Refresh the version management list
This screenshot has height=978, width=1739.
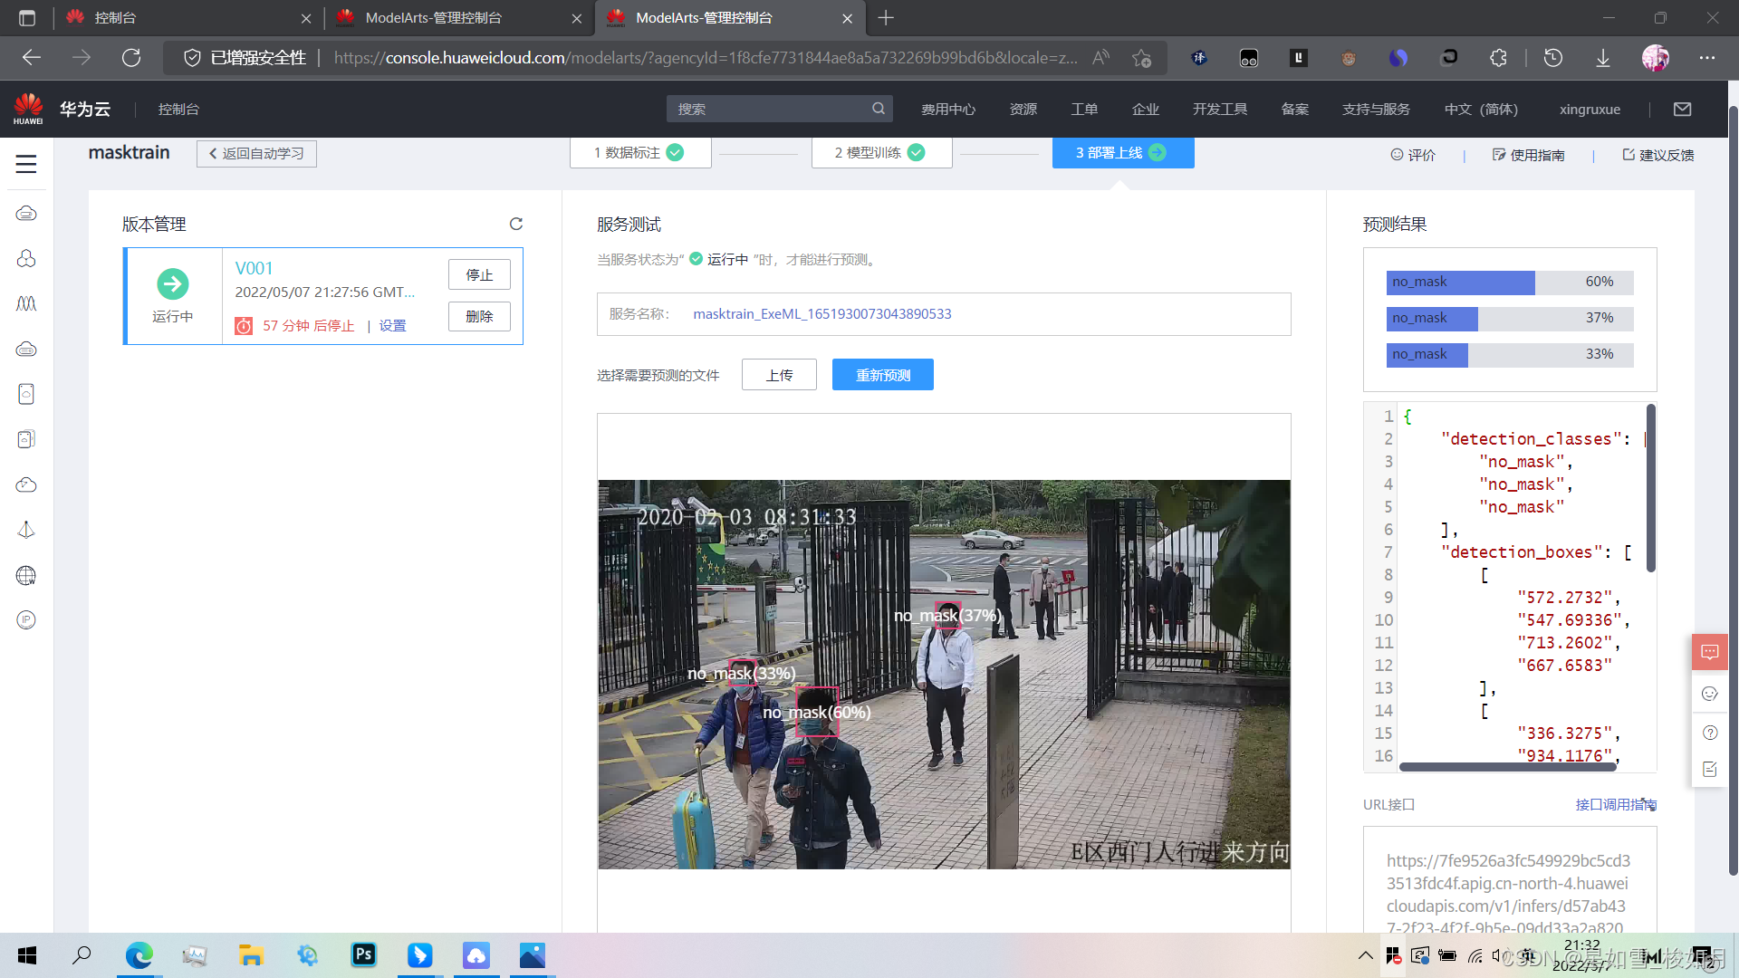point(516,224)
